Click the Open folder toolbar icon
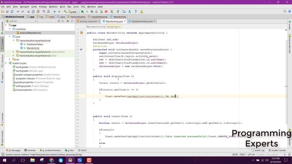Image resolution: width=292 pixels, height=164 pixels. pyautogui.click(x=3, y=11)
